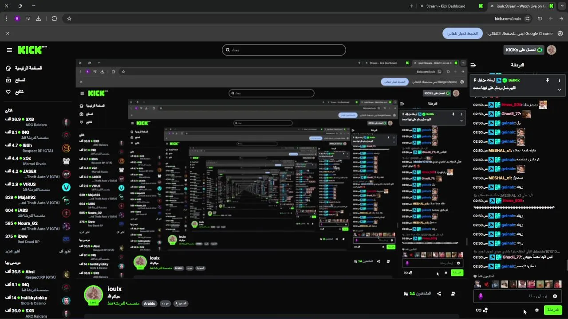This screenshot has height=319, width=568.
Task: Collapse show less following channels
Action: [65, 251]
